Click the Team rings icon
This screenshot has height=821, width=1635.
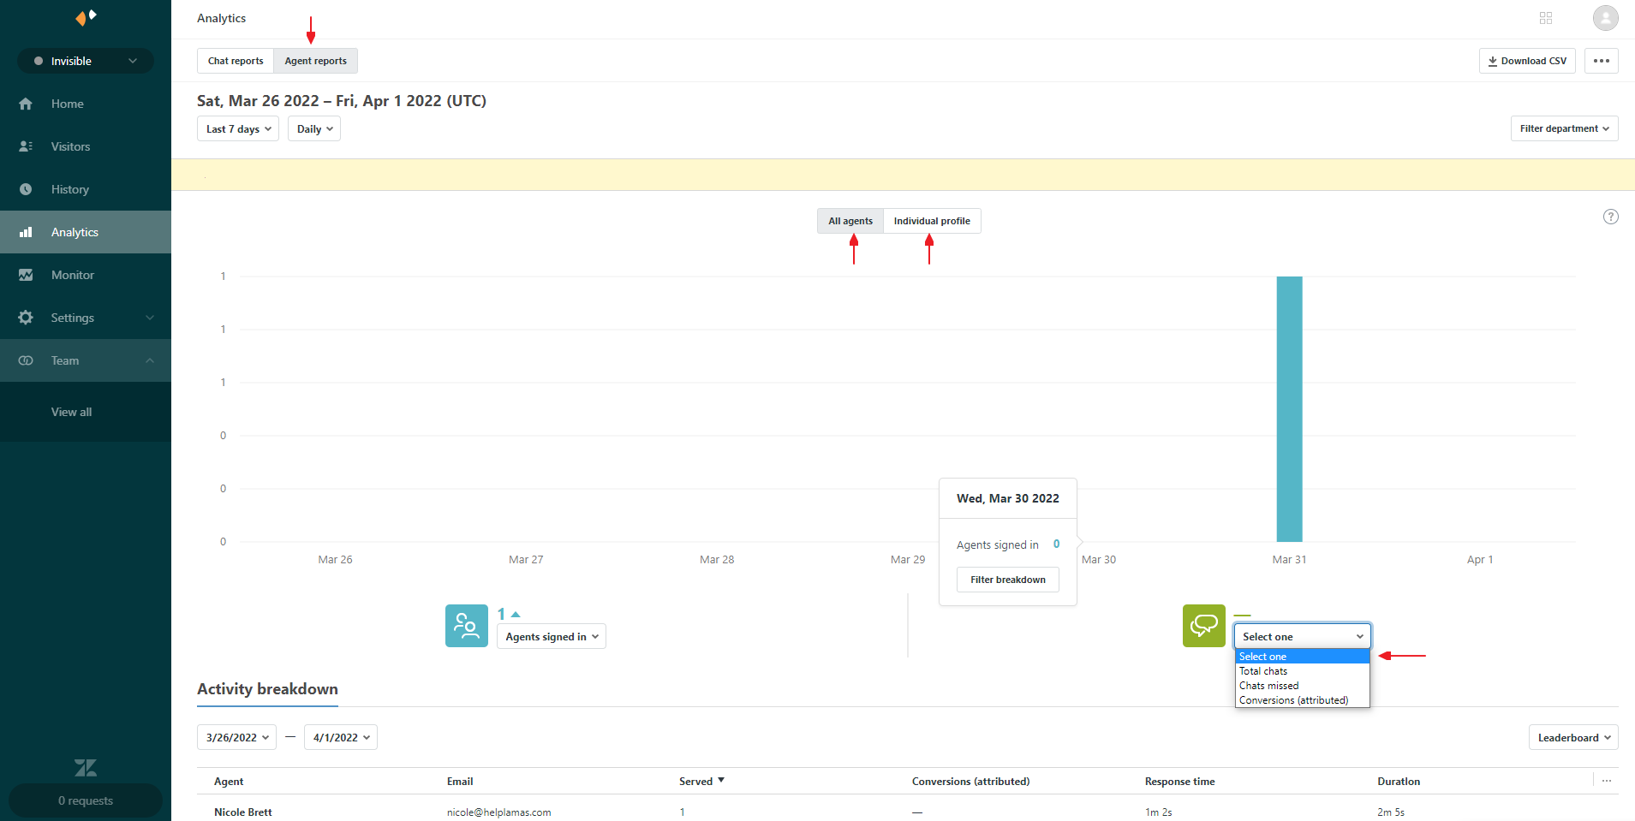[x=26, y=360]
